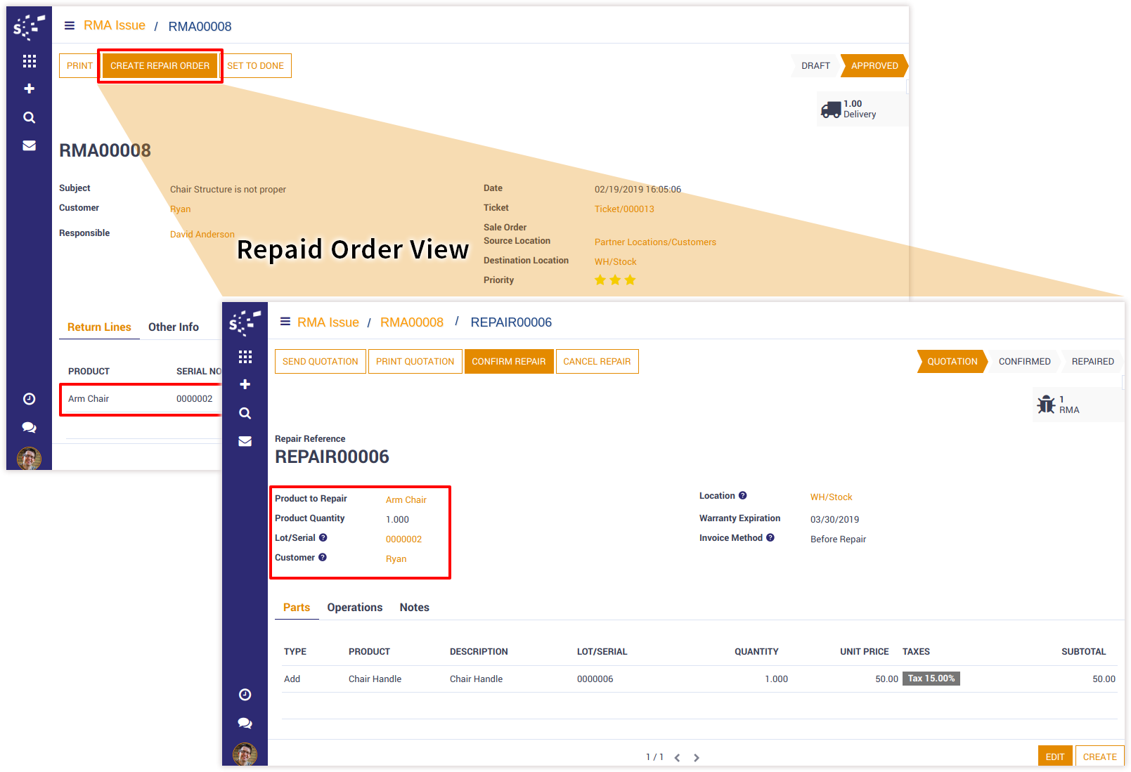Open the mail icon in repair sidebar
The height and width of the screenshot is (772, 1131).
(245, 441)
